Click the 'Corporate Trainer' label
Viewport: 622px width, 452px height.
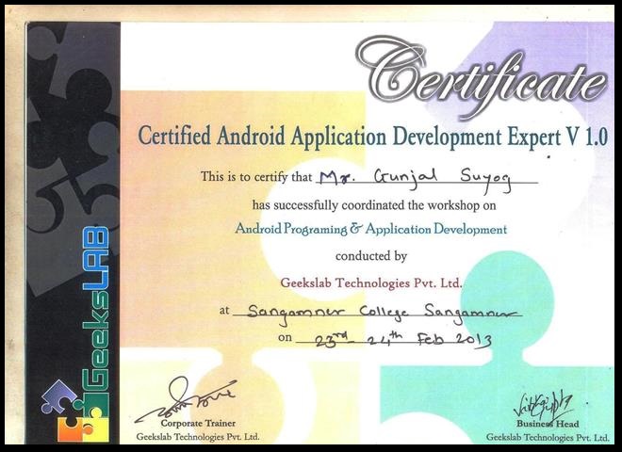198,423
